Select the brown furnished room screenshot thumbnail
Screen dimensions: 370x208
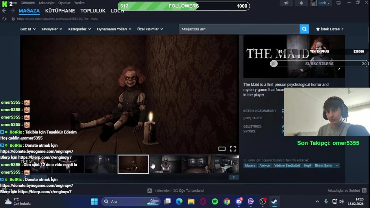tap(198, 164)
